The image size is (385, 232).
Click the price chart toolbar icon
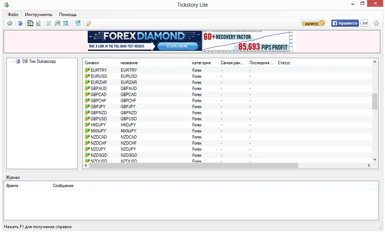tap(57, 23)
